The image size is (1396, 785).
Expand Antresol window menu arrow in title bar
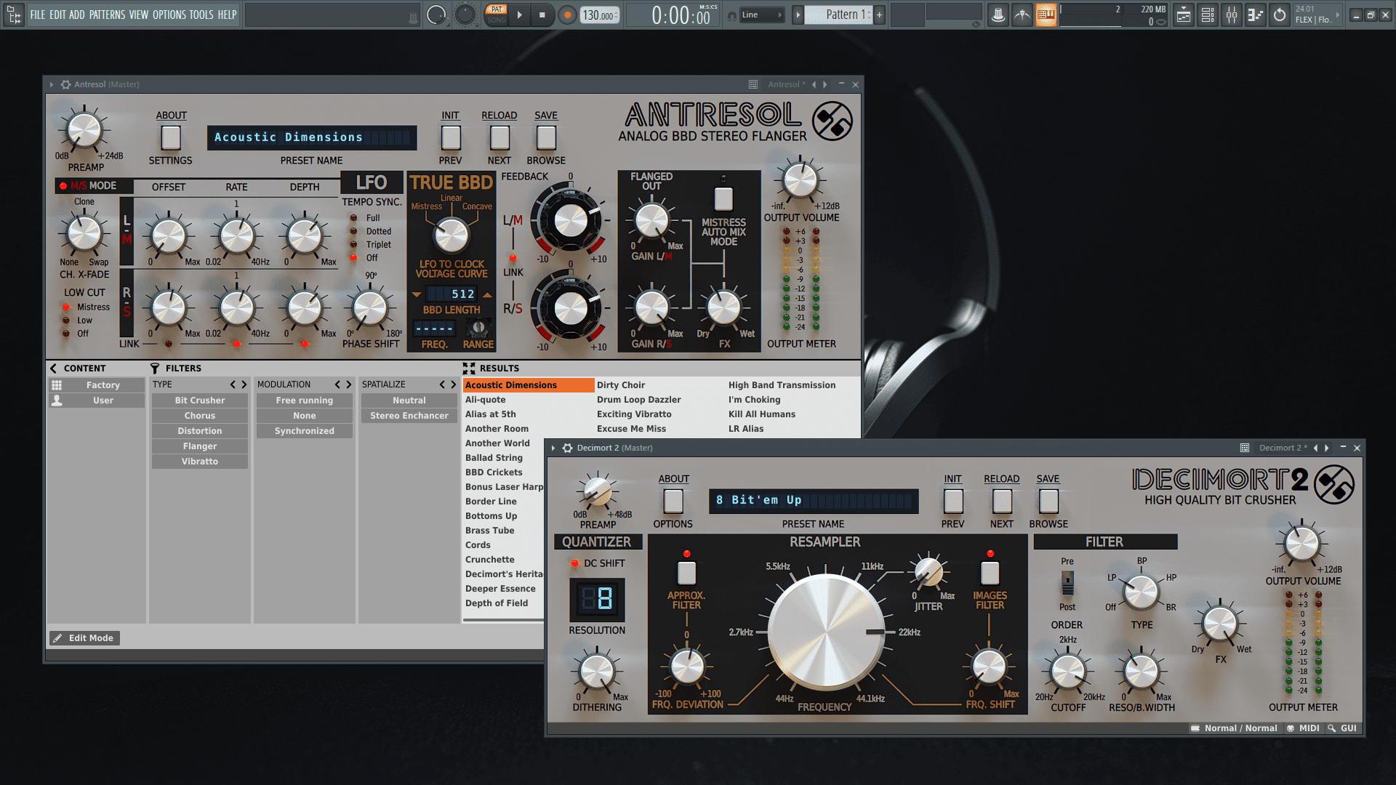pyautogui.click(x=52, y=84)
